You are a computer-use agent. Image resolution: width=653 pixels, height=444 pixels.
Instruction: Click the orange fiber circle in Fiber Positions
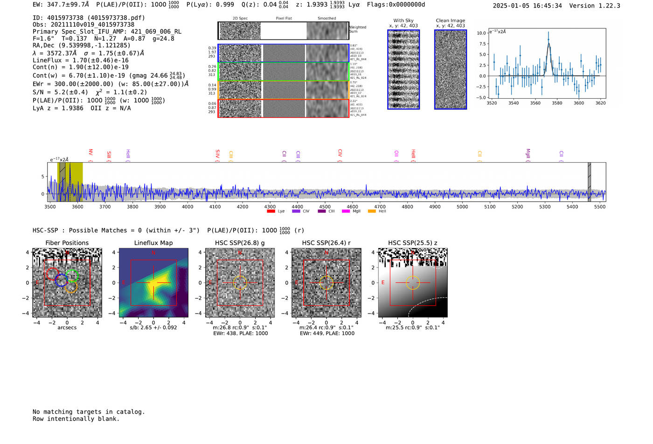coord(71,287)
